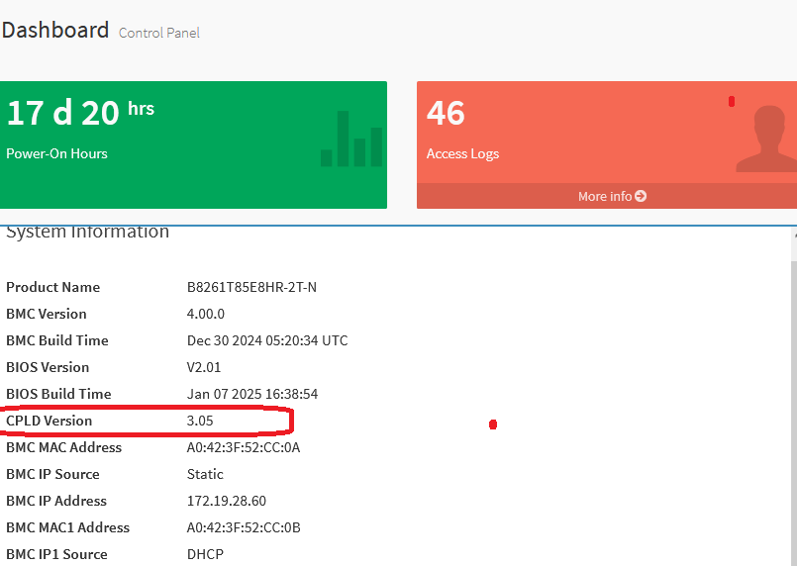Select the BMC MAC Address ending in CC:0A
This screenshot has height=566, width=797.
pos(244,447)
